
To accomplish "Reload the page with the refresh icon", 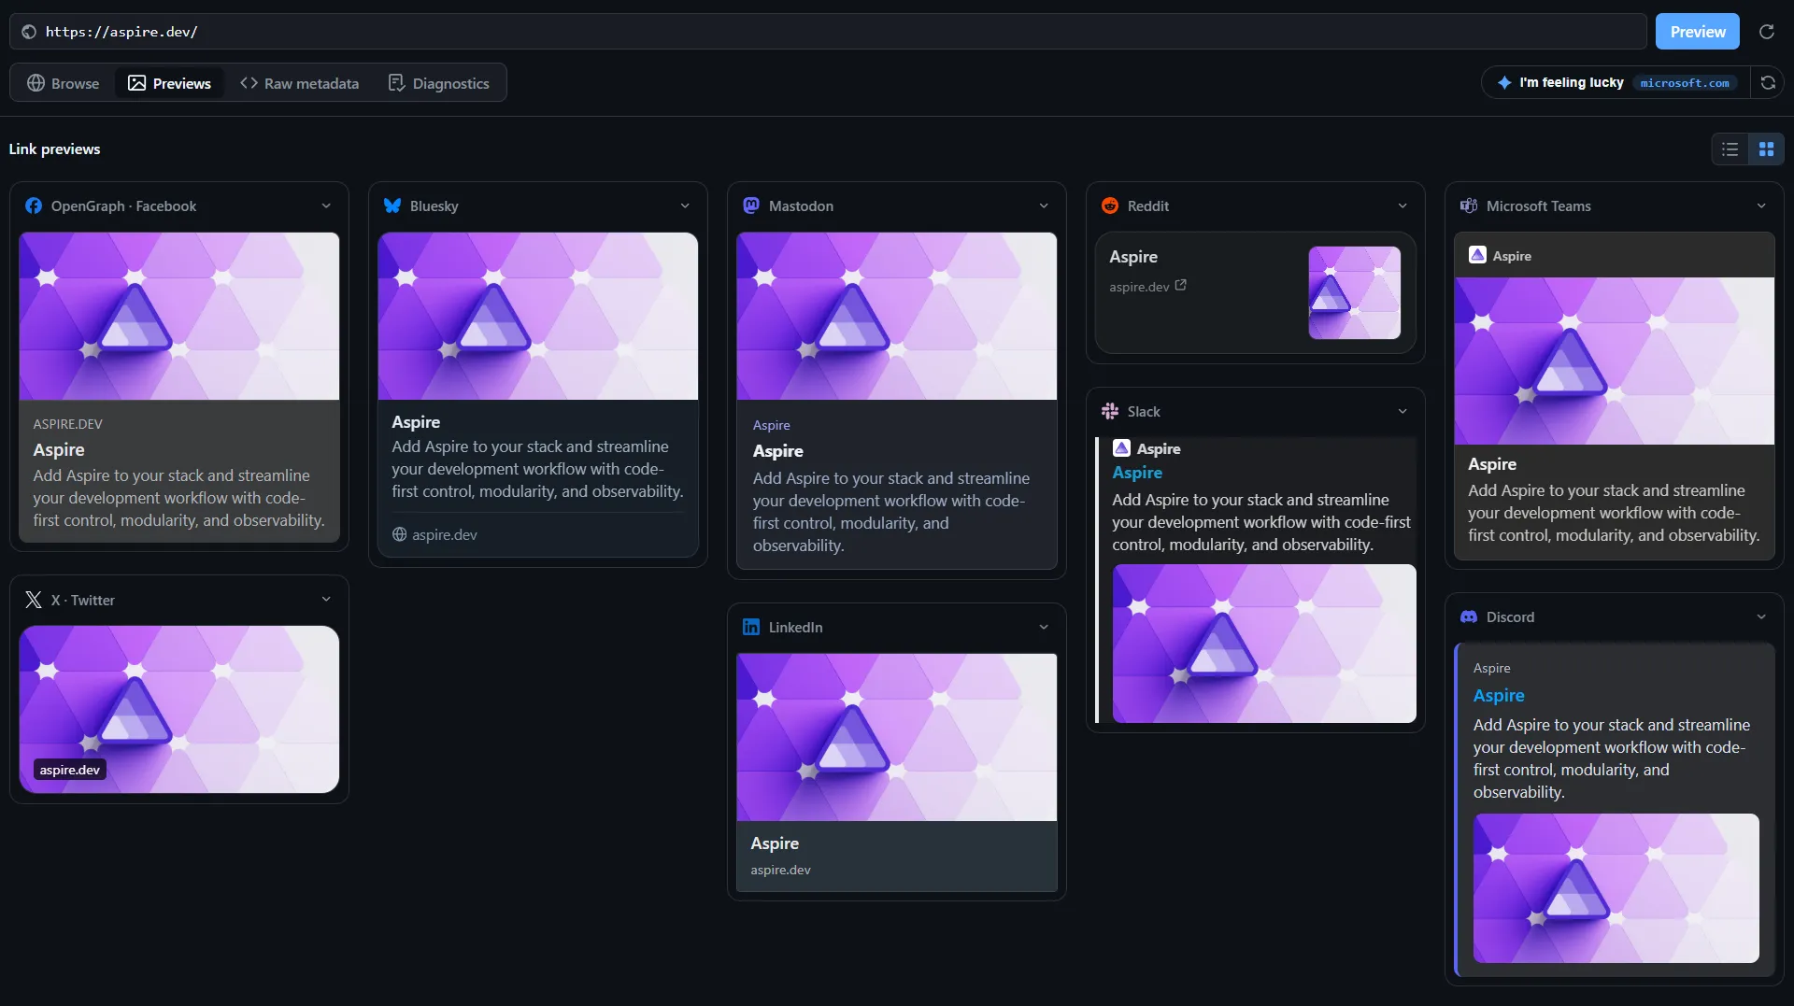I will coord(1766,32).
